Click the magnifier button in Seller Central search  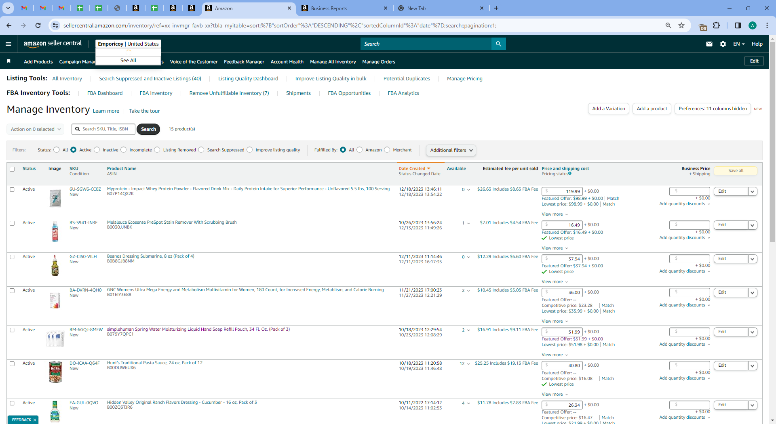pos(498,44)
